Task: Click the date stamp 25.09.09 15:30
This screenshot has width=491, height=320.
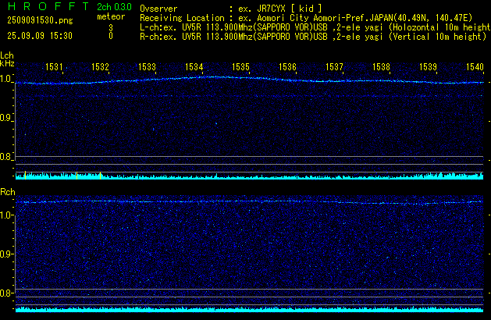Action: 40,36
